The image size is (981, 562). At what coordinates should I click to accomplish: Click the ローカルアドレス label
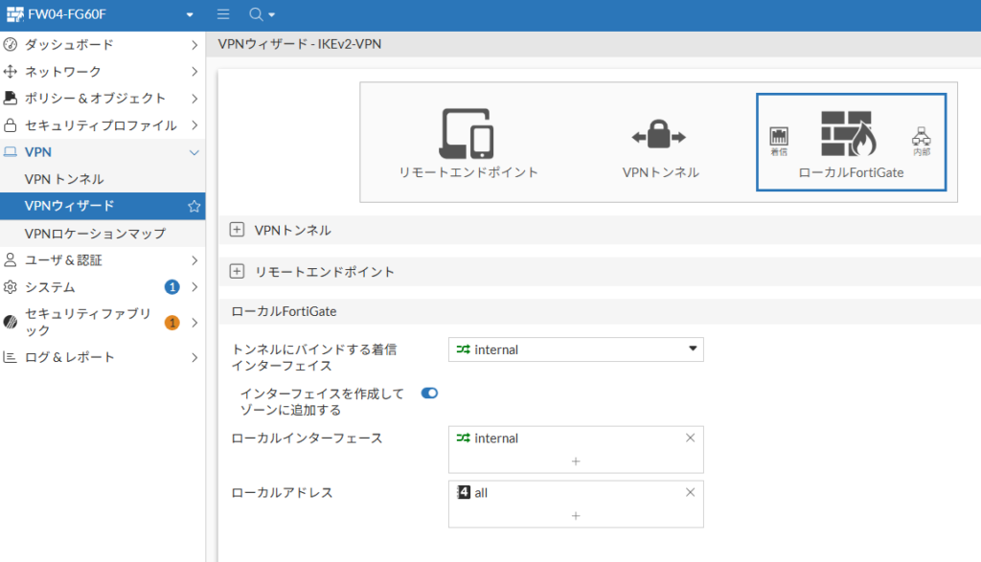(282, 493)
